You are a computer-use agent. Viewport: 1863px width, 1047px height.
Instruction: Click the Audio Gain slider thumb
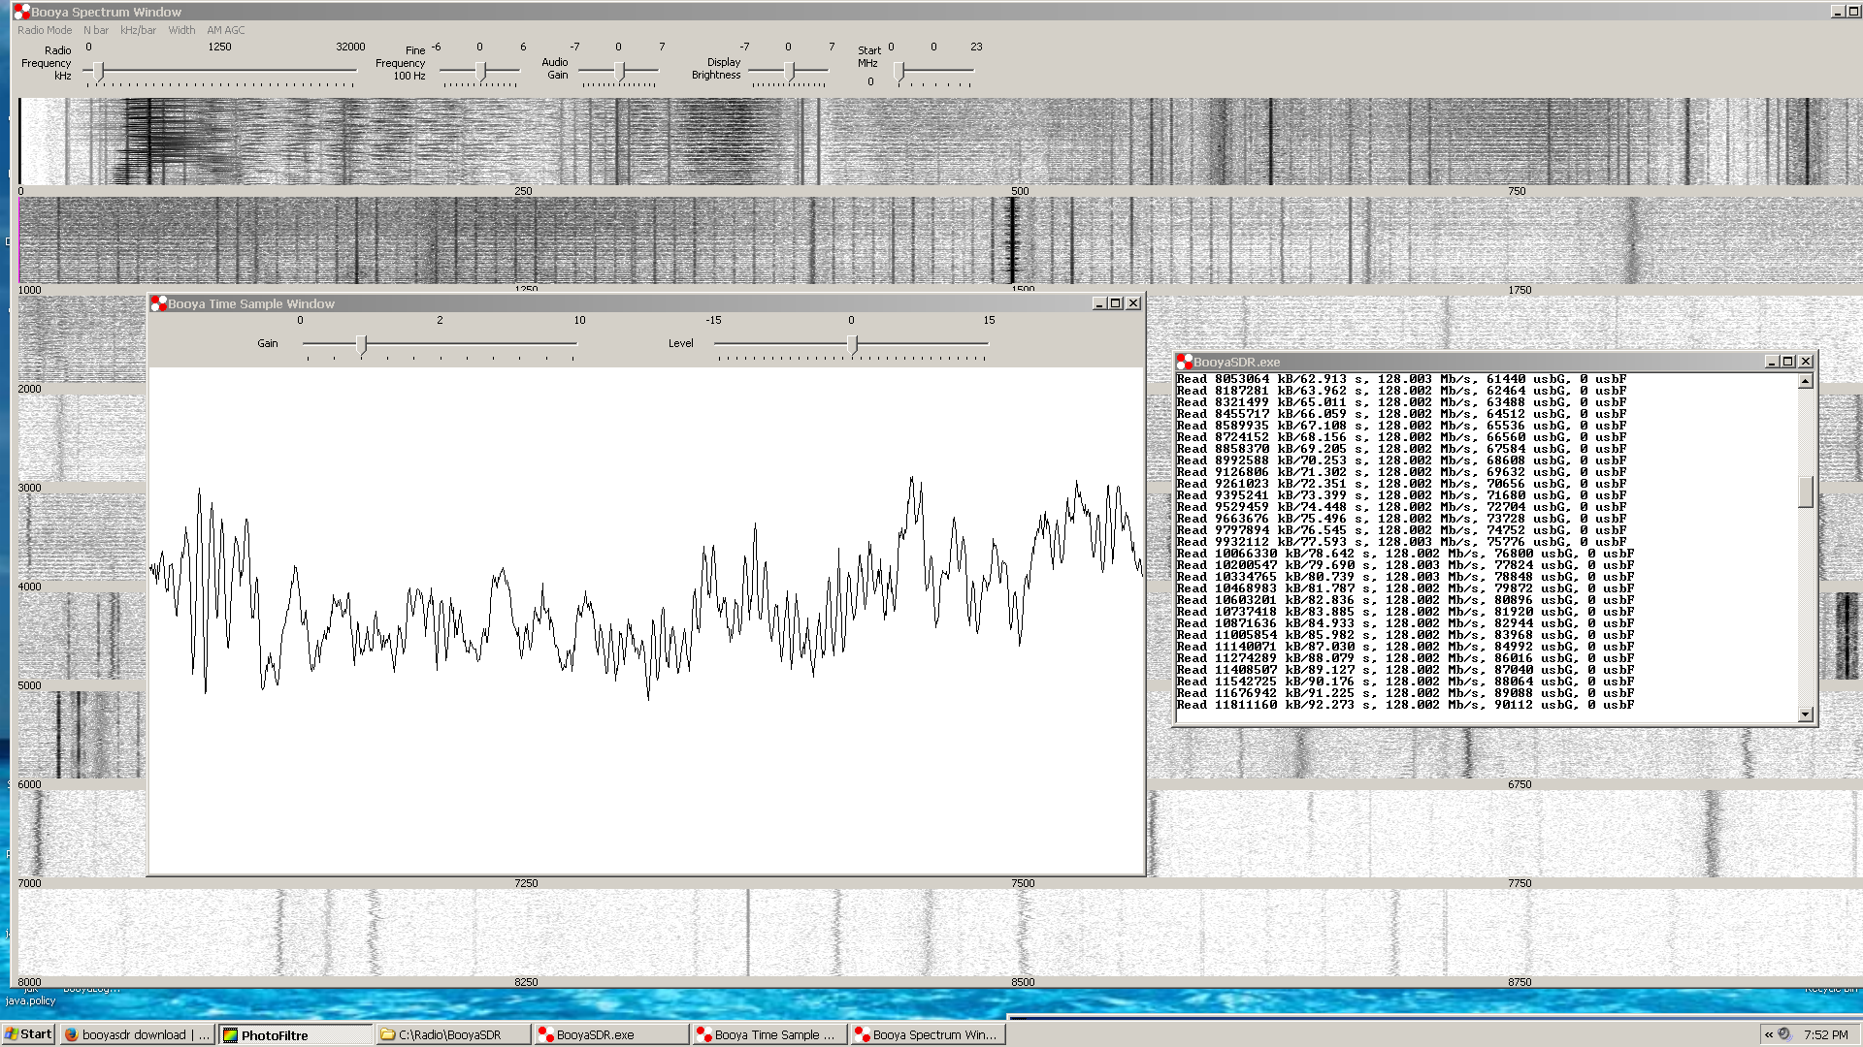tap(620, 71)
